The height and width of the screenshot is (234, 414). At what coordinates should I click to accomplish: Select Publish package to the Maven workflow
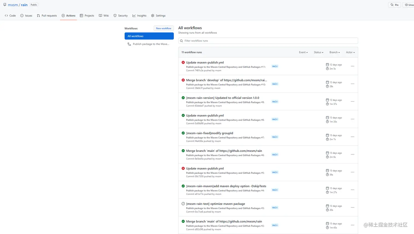coord(149,44)
